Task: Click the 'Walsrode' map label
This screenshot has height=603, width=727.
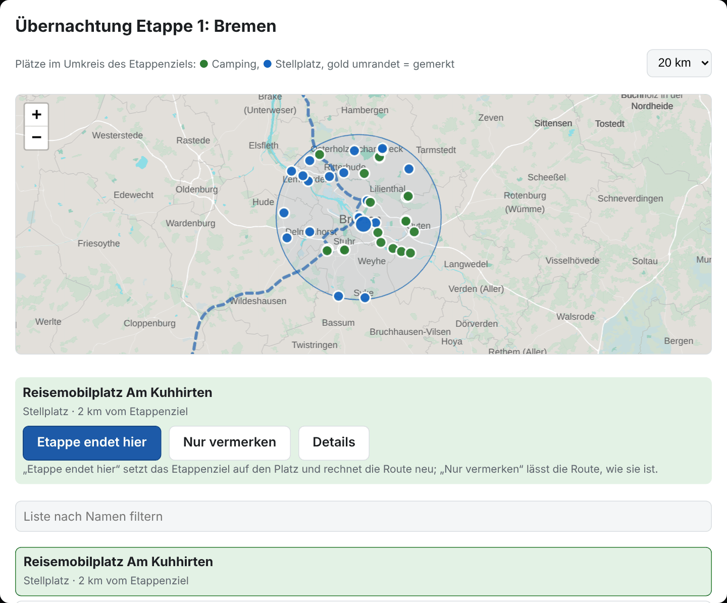Action: pyautogui.click(x=575, y=317)
